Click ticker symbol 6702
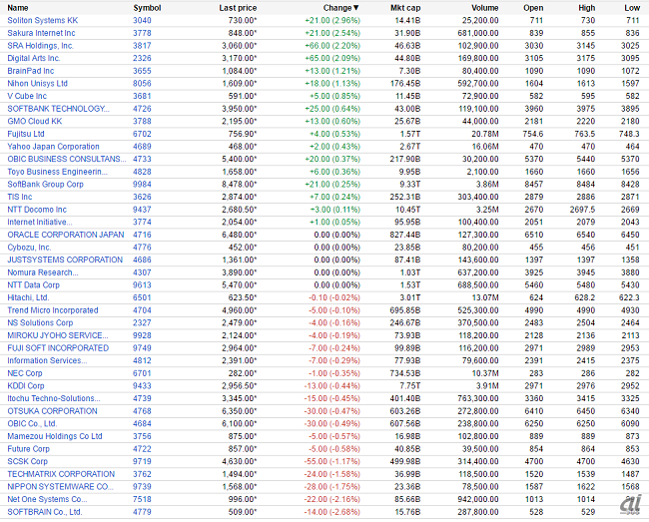 [x=142, y=134]
